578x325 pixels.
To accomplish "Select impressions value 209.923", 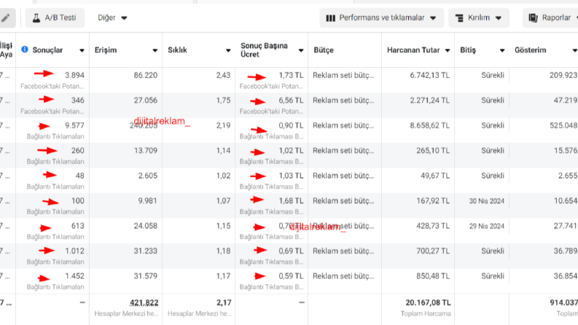I will pos(563,75).
